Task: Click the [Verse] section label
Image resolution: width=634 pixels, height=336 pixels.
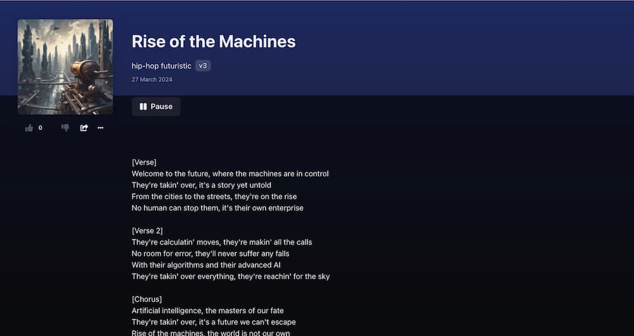Action: click(x=144, y=162)
